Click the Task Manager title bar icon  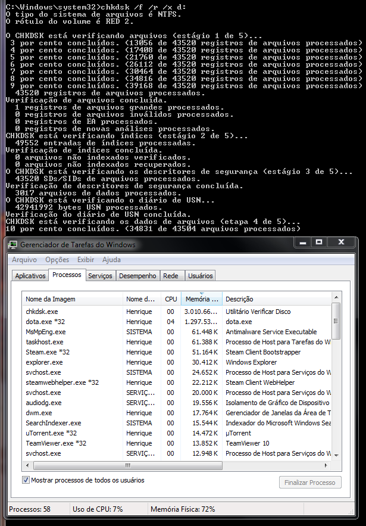[x=12, y=245]
